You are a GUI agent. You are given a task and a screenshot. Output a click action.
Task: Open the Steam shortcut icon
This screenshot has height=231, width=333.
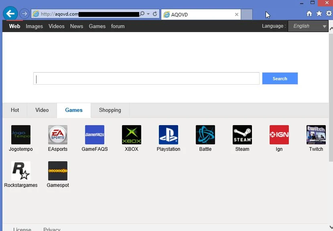click(x=242, y=135)
